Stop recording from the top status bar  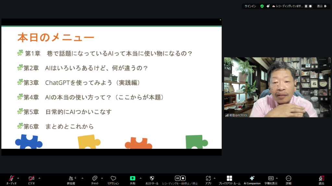(x=310, y=6)
